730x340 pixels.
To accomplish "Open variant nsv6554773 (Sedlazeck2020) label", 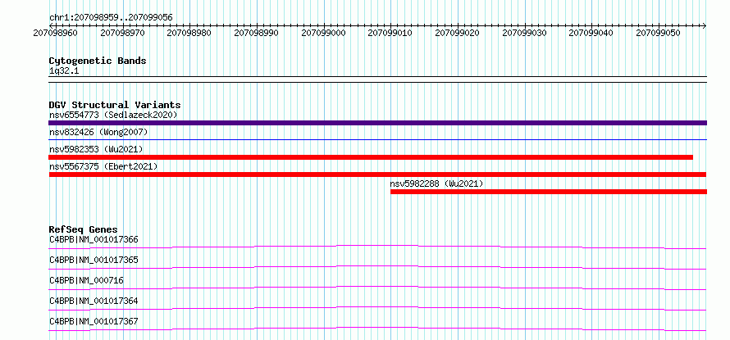I will [113, 115].
